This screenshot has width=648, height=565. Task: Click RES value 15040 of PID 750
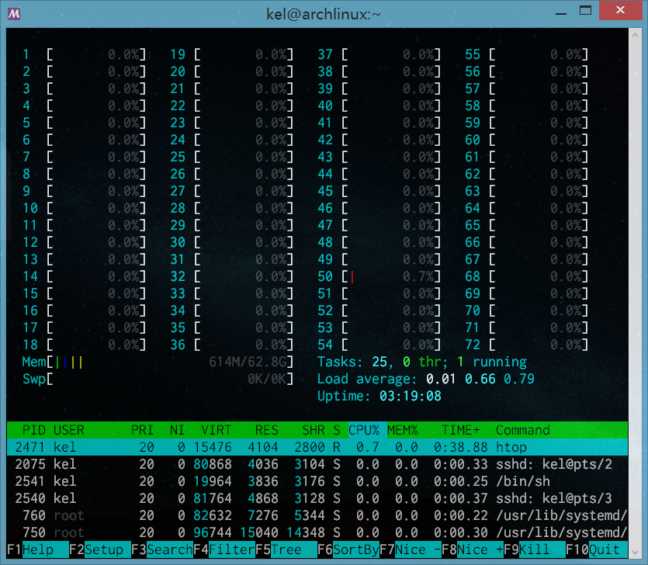coord(258,532)
